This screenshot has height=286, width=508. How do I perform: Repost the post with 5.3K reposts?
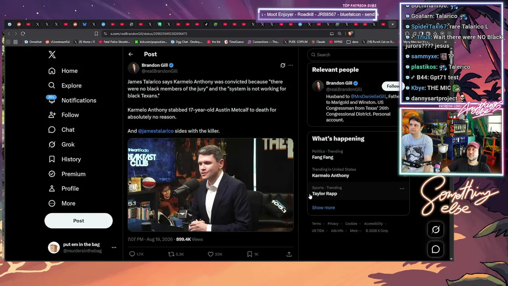[176, 254]
